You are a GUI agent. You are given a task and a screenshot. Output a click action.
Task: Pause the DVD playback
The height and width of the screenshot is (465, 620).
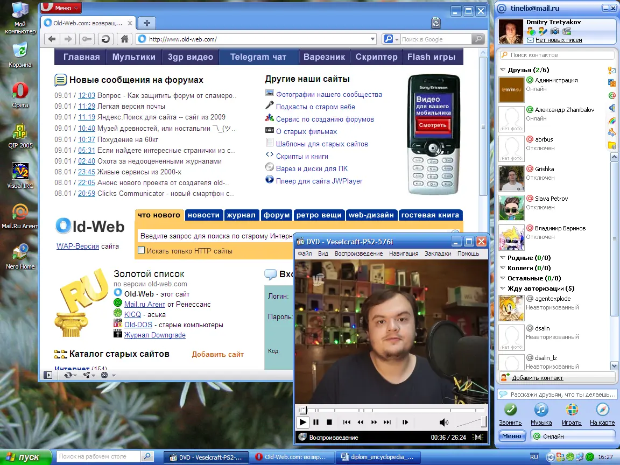coord(316,422)
